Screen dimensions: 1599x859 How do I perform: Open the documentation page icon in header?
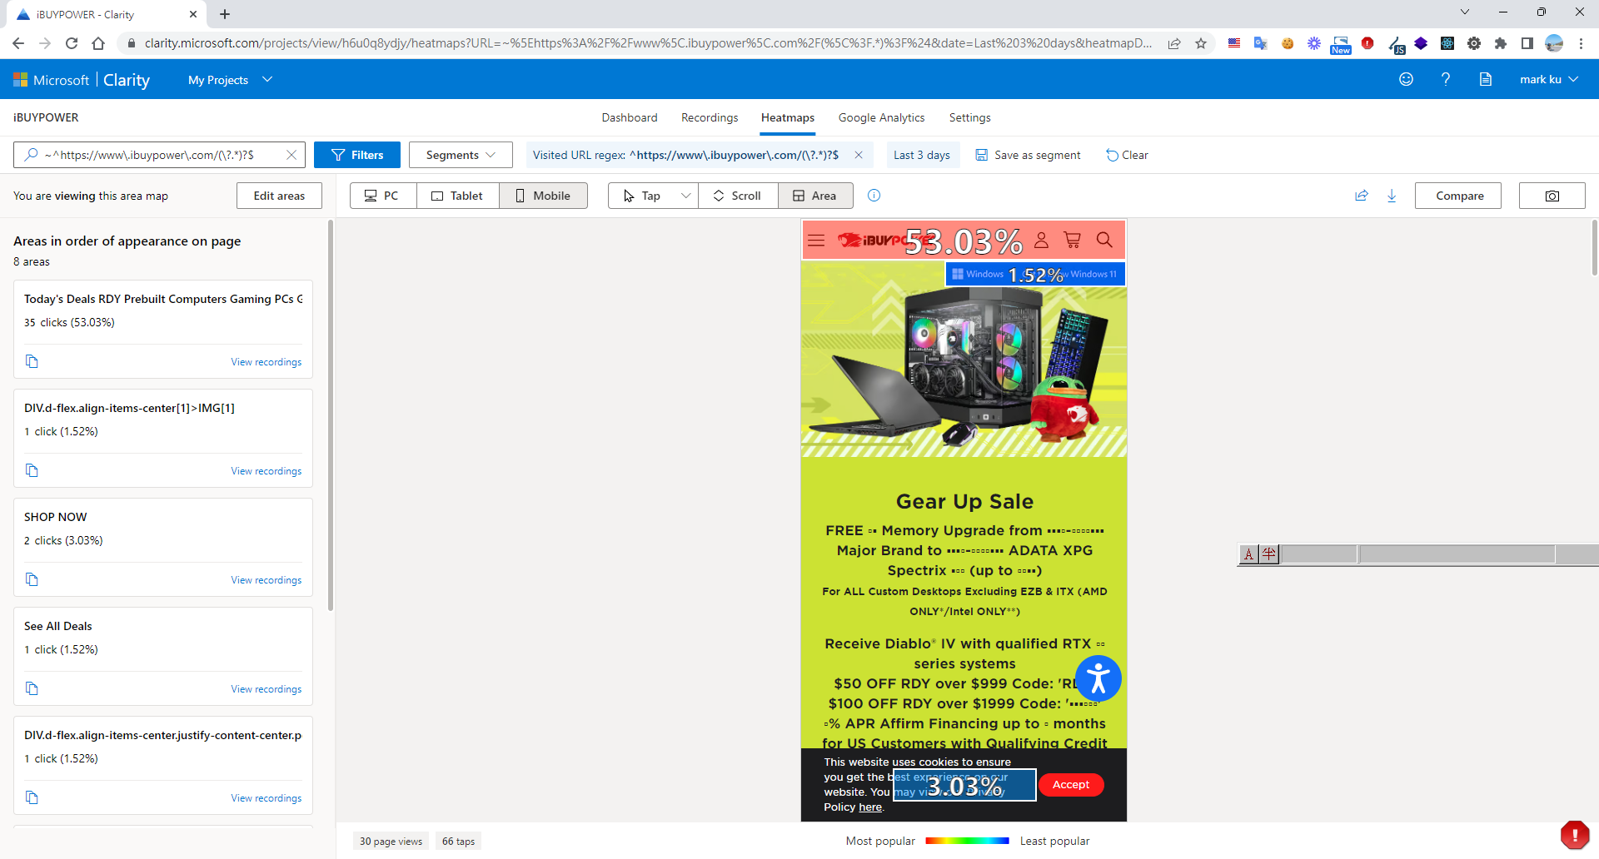[x=1485, y=79]
